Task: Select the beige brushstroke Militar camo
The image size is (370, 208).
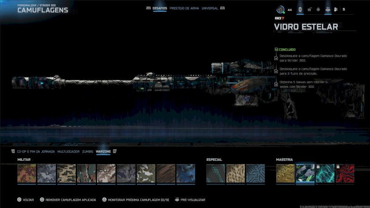Action: pyautogui.click(x=106, y=173)
